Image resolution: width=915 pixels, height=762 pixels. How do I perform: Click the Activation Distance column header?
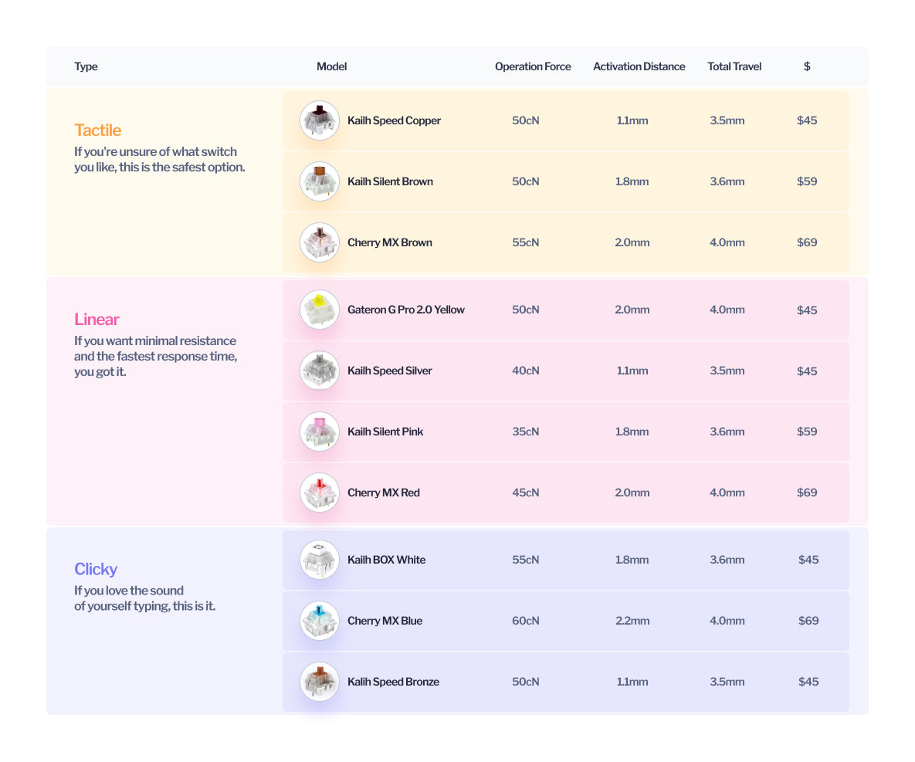coord(639,66)
